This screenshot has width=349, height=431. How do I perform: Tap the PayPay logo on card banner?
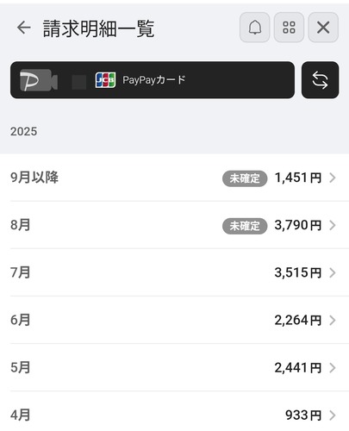pos(39,80)
